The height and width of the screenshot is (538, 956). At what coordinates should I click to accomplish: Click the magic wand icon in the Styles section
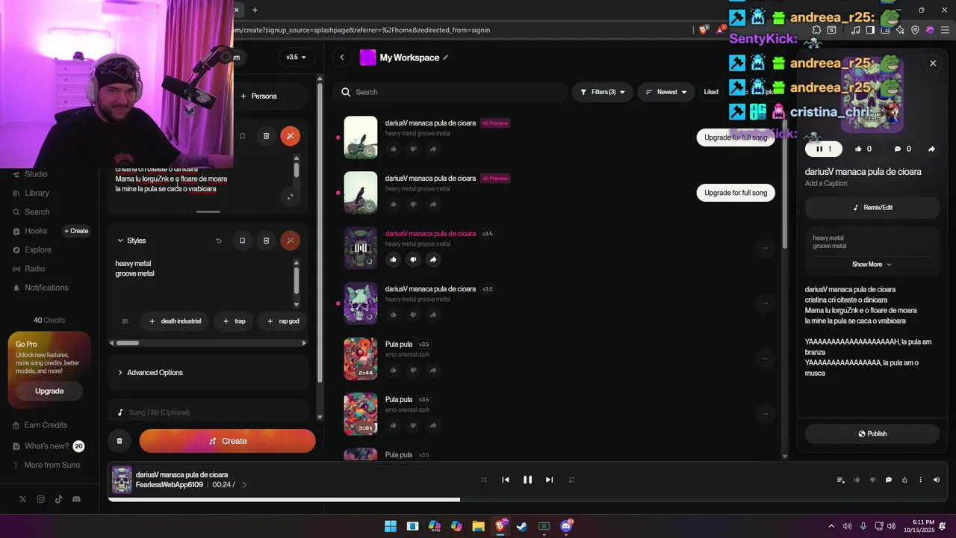pyautogui.click(x=290, y=241)
